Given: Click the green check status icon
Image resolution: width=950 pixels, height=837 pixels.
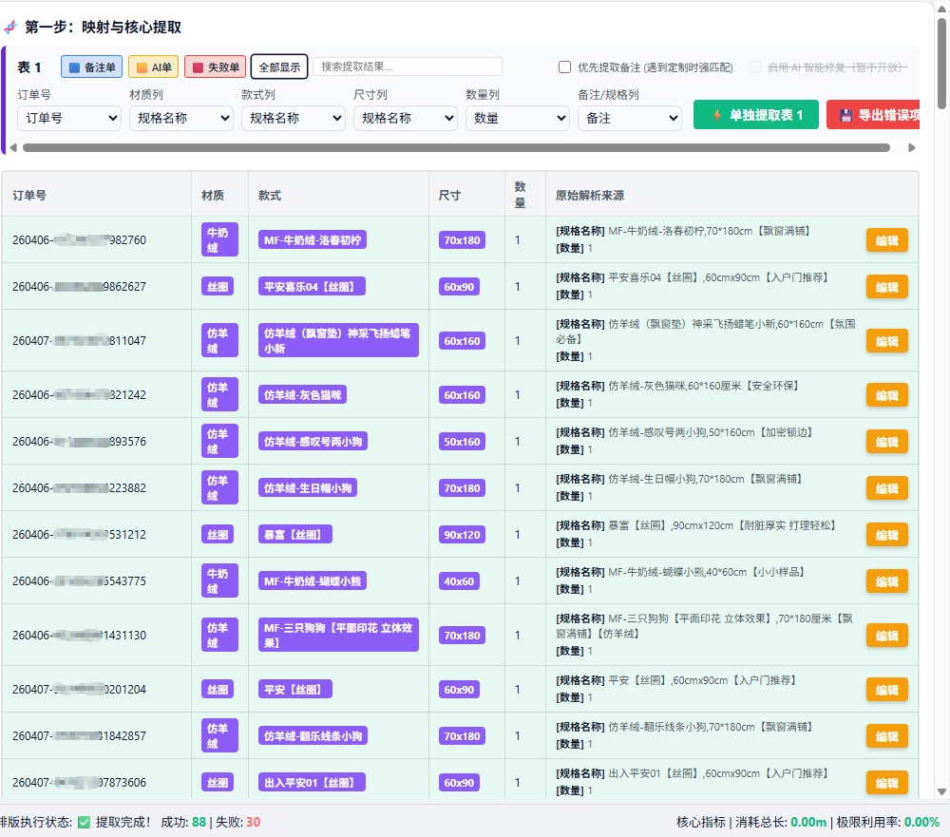Looking at the screenshot, I should point(85,823).
